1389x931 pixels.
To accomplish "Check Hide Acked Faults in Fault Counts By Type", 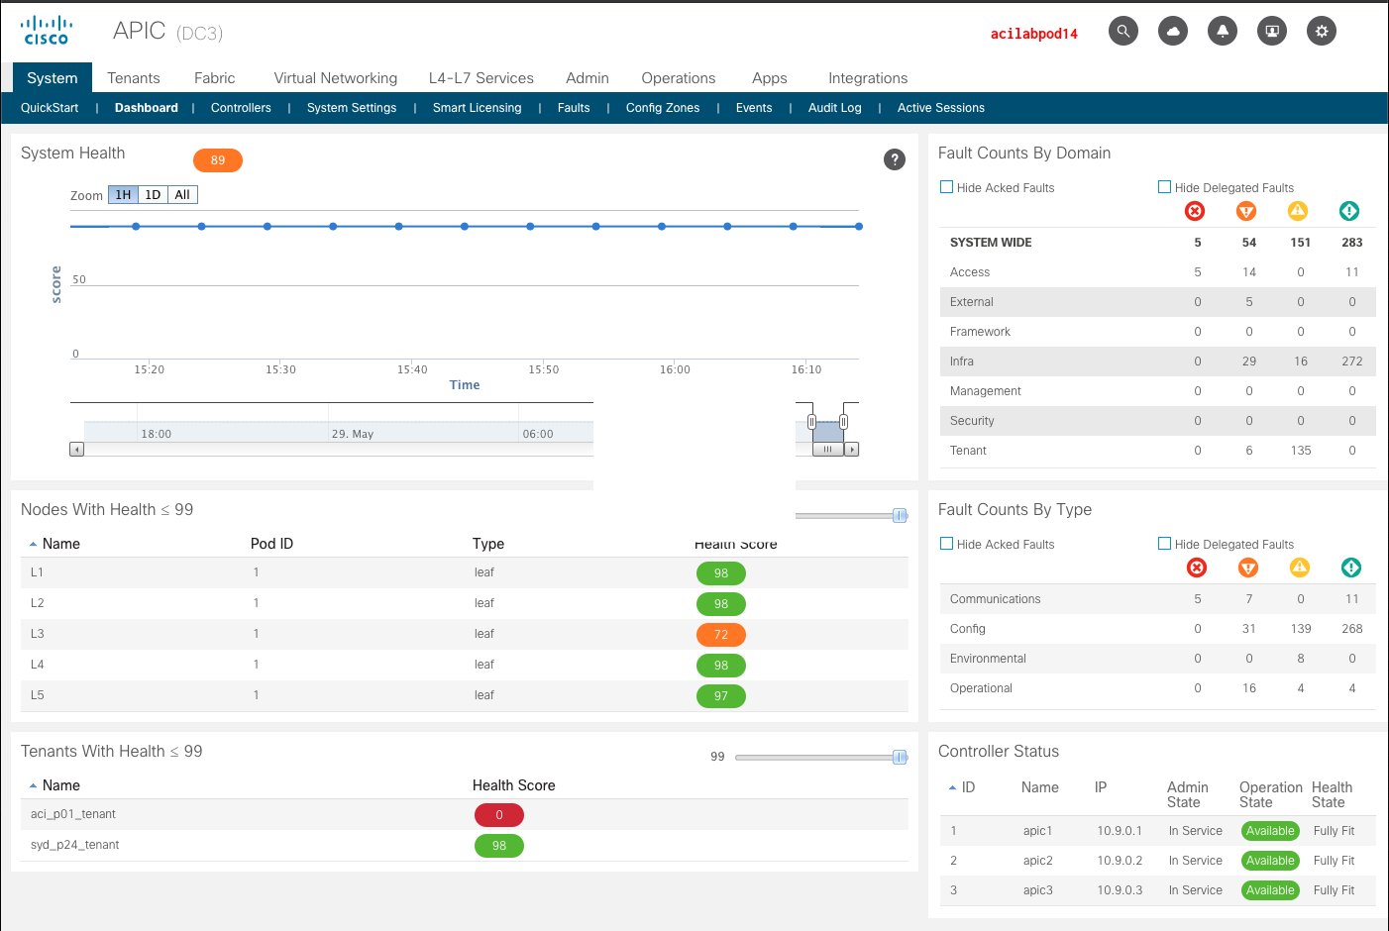I will click(947, 544).
